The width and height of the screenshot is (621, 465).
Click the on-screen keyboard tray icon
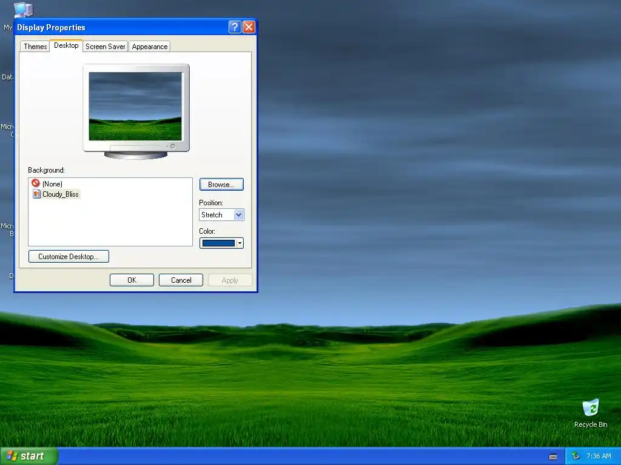(x=553, y=457)
